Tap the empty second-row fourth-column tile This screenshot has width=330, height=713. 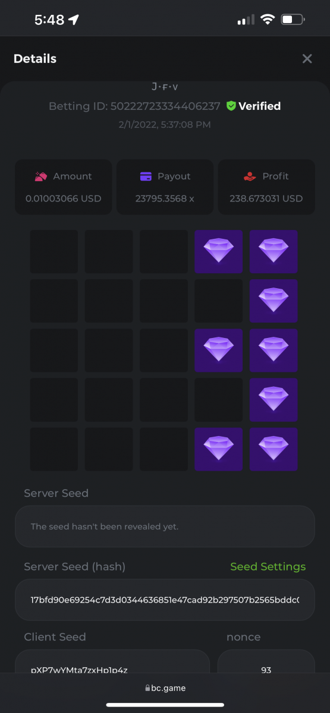(x=219, y=301)
